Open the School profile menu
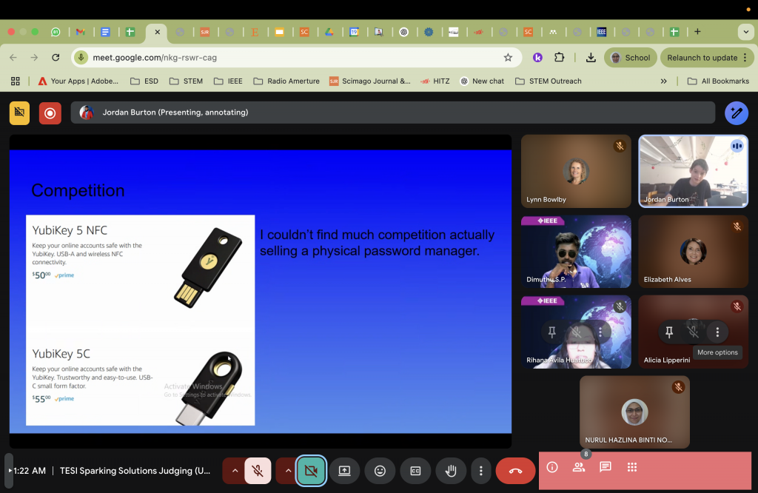This screenshot has width=758, height=493. (631, 58)
